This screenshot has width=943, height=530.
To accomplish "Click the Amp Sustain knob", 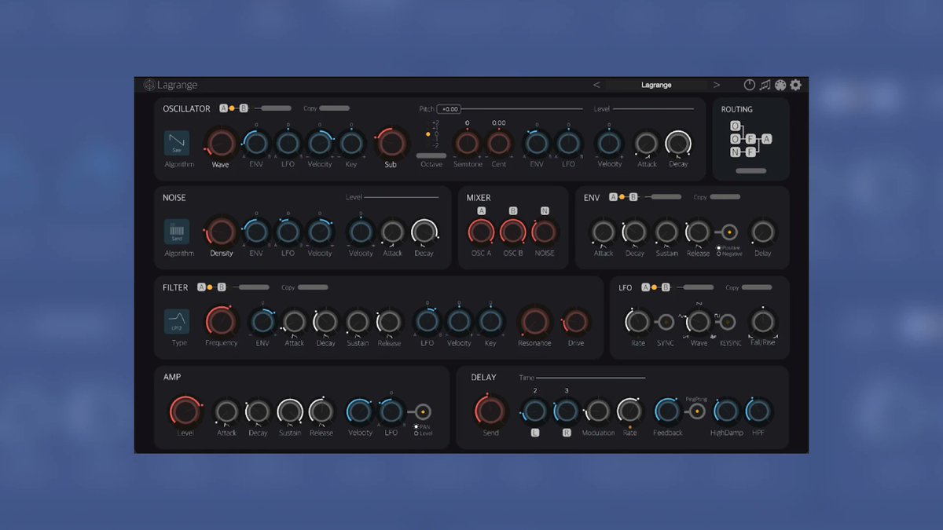I will 290,411.
